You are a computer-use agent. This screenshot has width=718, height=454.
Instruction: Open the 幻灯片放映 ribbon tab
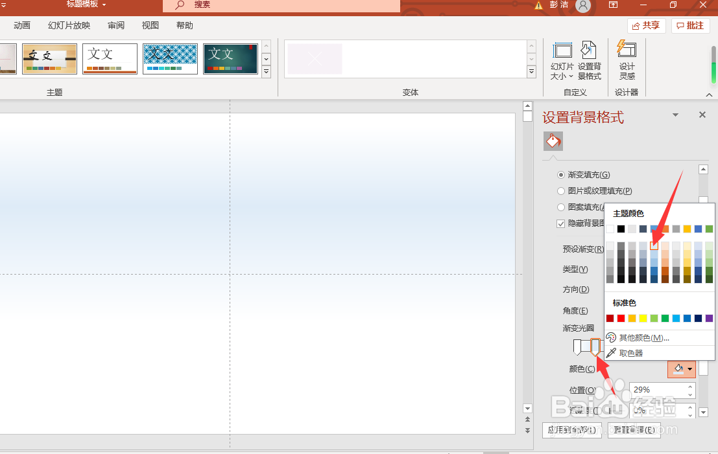[x=69, y=26]
